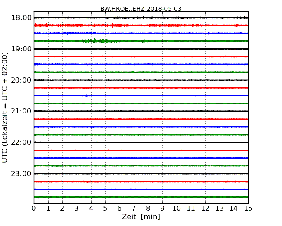
Task: Click the x-axis tick label 3
Action: (77, 209)
